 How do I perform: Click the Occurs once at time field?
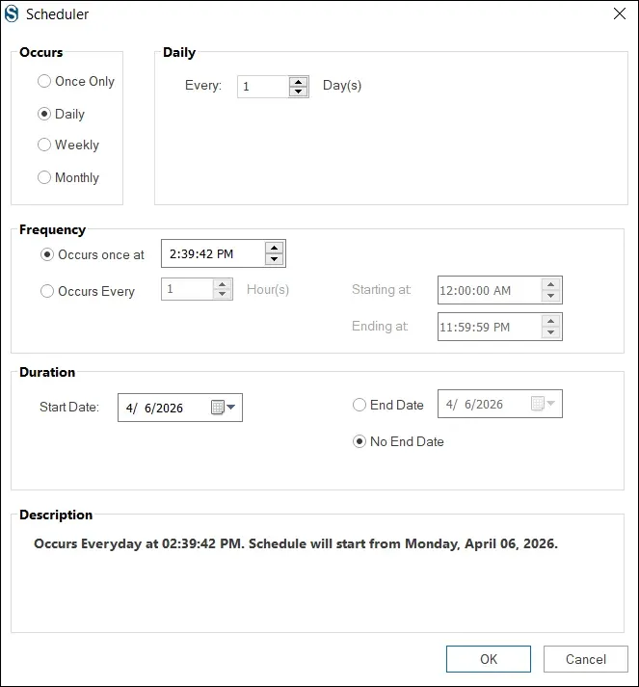213,253
